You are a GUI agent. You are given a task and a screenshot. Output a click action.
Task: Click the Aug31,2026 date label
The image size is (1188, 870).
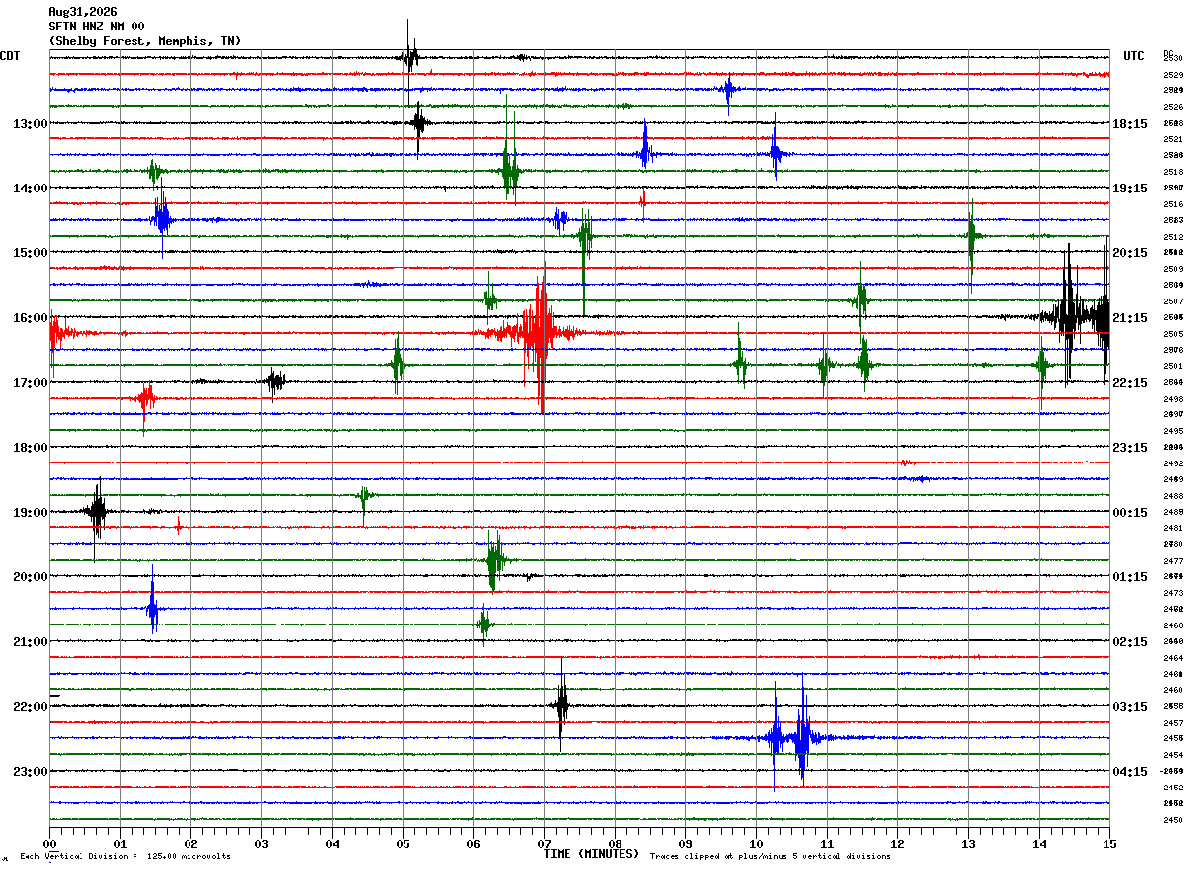click(82, 12)
